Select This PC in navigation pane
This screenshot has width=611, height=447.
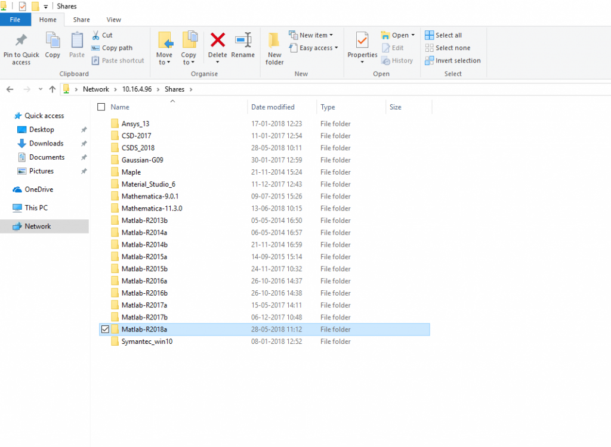tap(36, 208)
